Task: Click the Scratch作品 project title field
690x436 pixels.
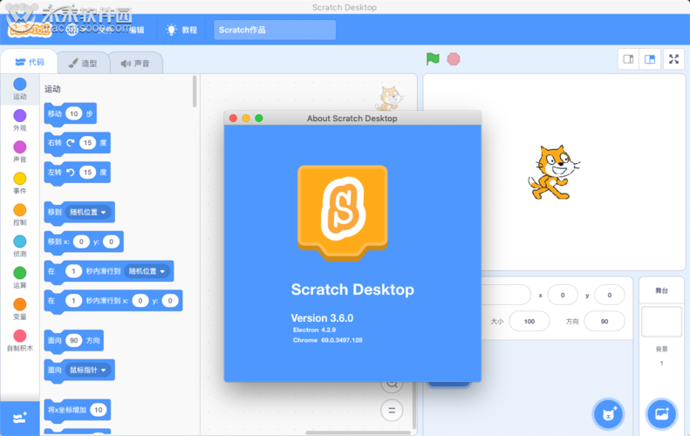Action: pyautogui.click(x=275, y=30)
